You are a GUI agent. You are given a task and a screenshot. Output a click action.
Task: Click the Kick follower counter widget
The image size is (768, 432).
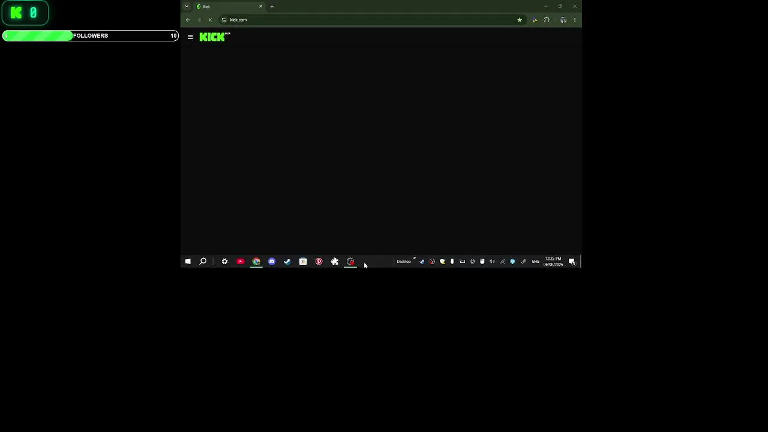[x=25, y=13]
